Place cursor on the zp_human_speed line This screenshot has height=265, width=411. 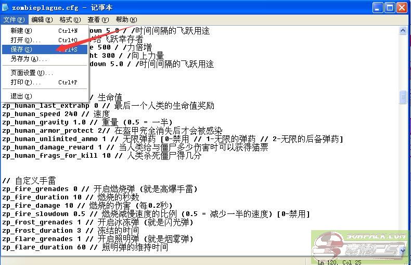[52, 114]
